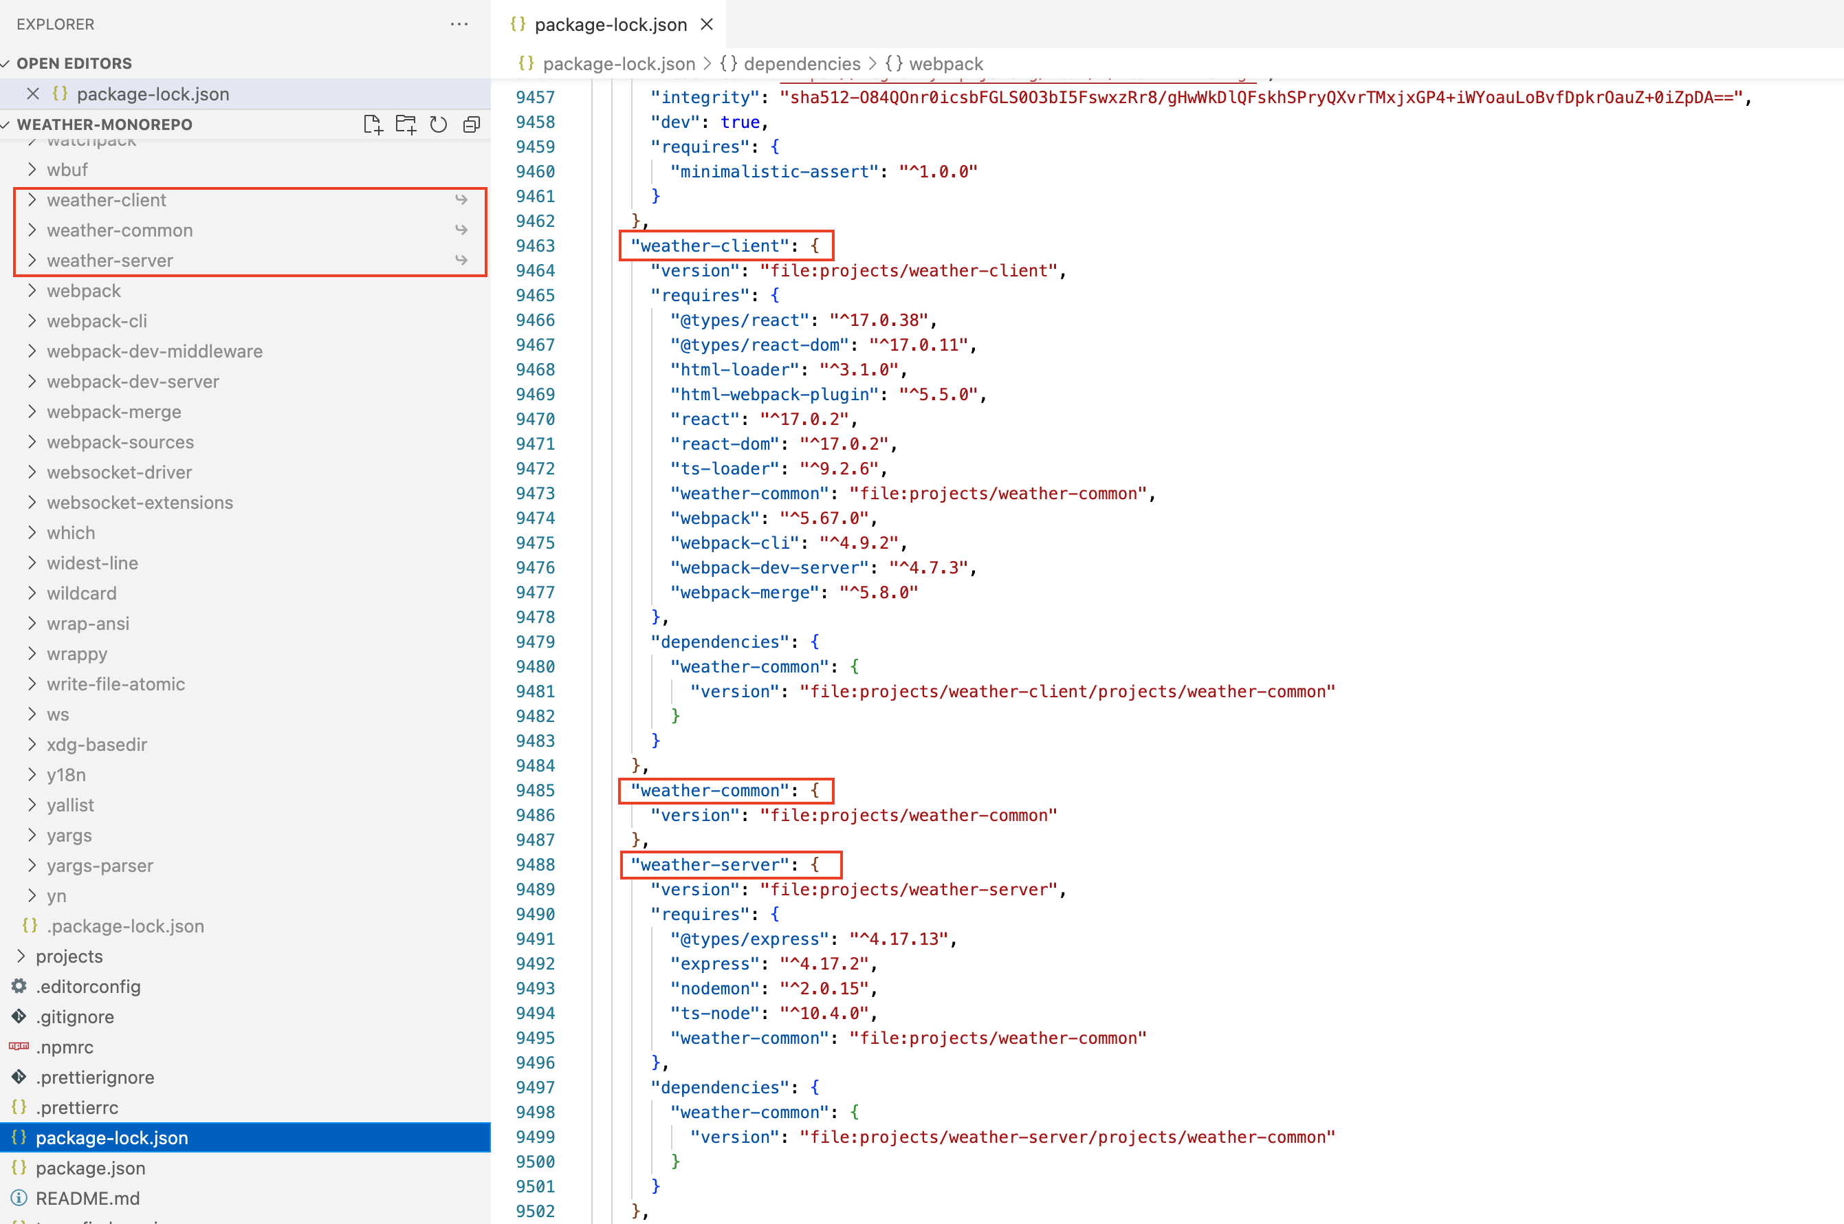The height and width of the screenshot is (1224, 1844).
Task: Click the dependencies breadcrumb segment
Action: tap(802, 64)
